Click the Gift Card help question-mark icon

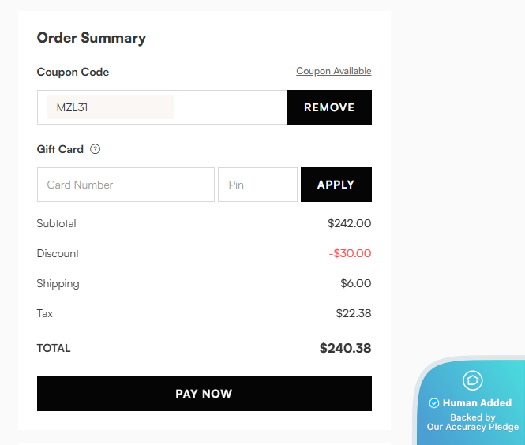tap(96, 149)
